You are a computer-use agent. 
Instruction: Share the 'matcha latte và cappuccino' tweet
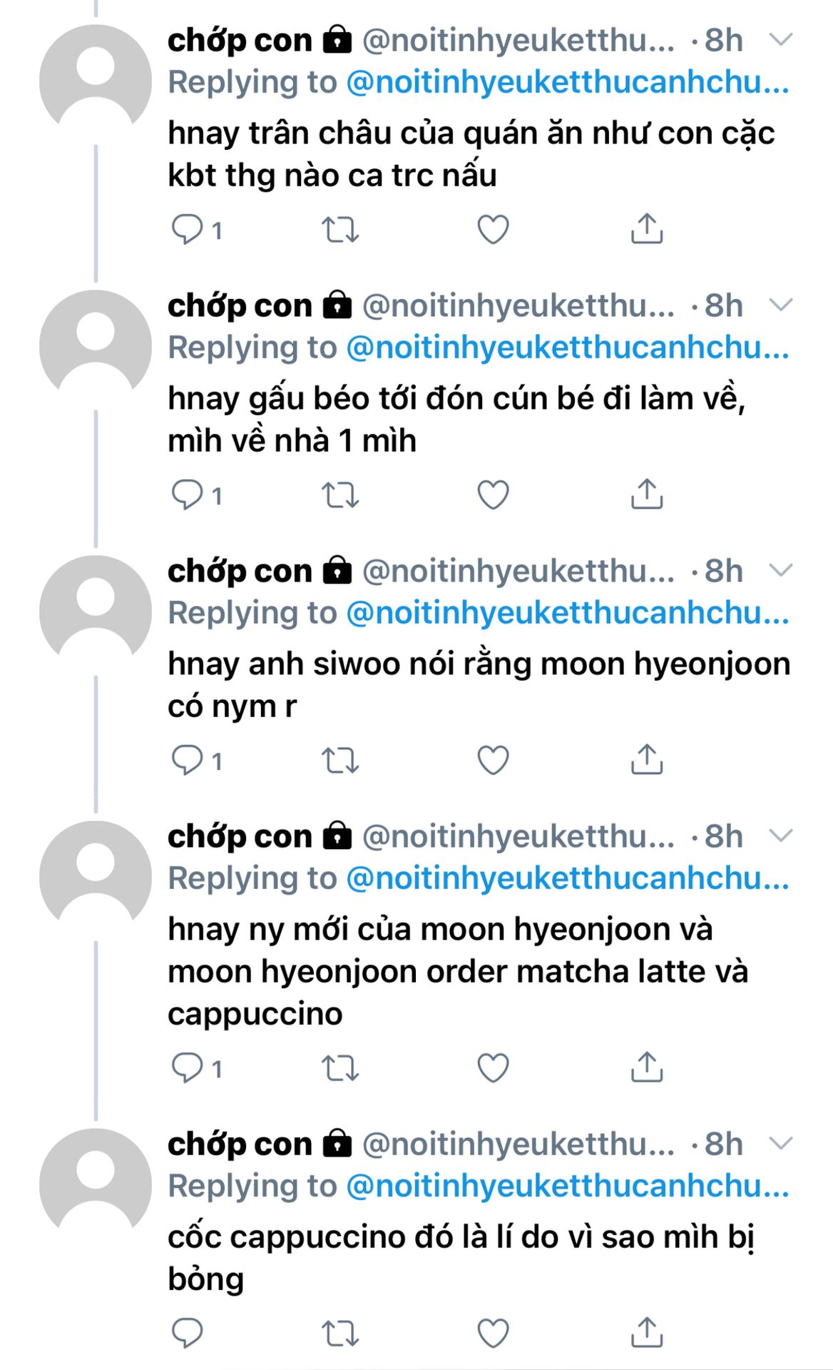point(647,1067)
